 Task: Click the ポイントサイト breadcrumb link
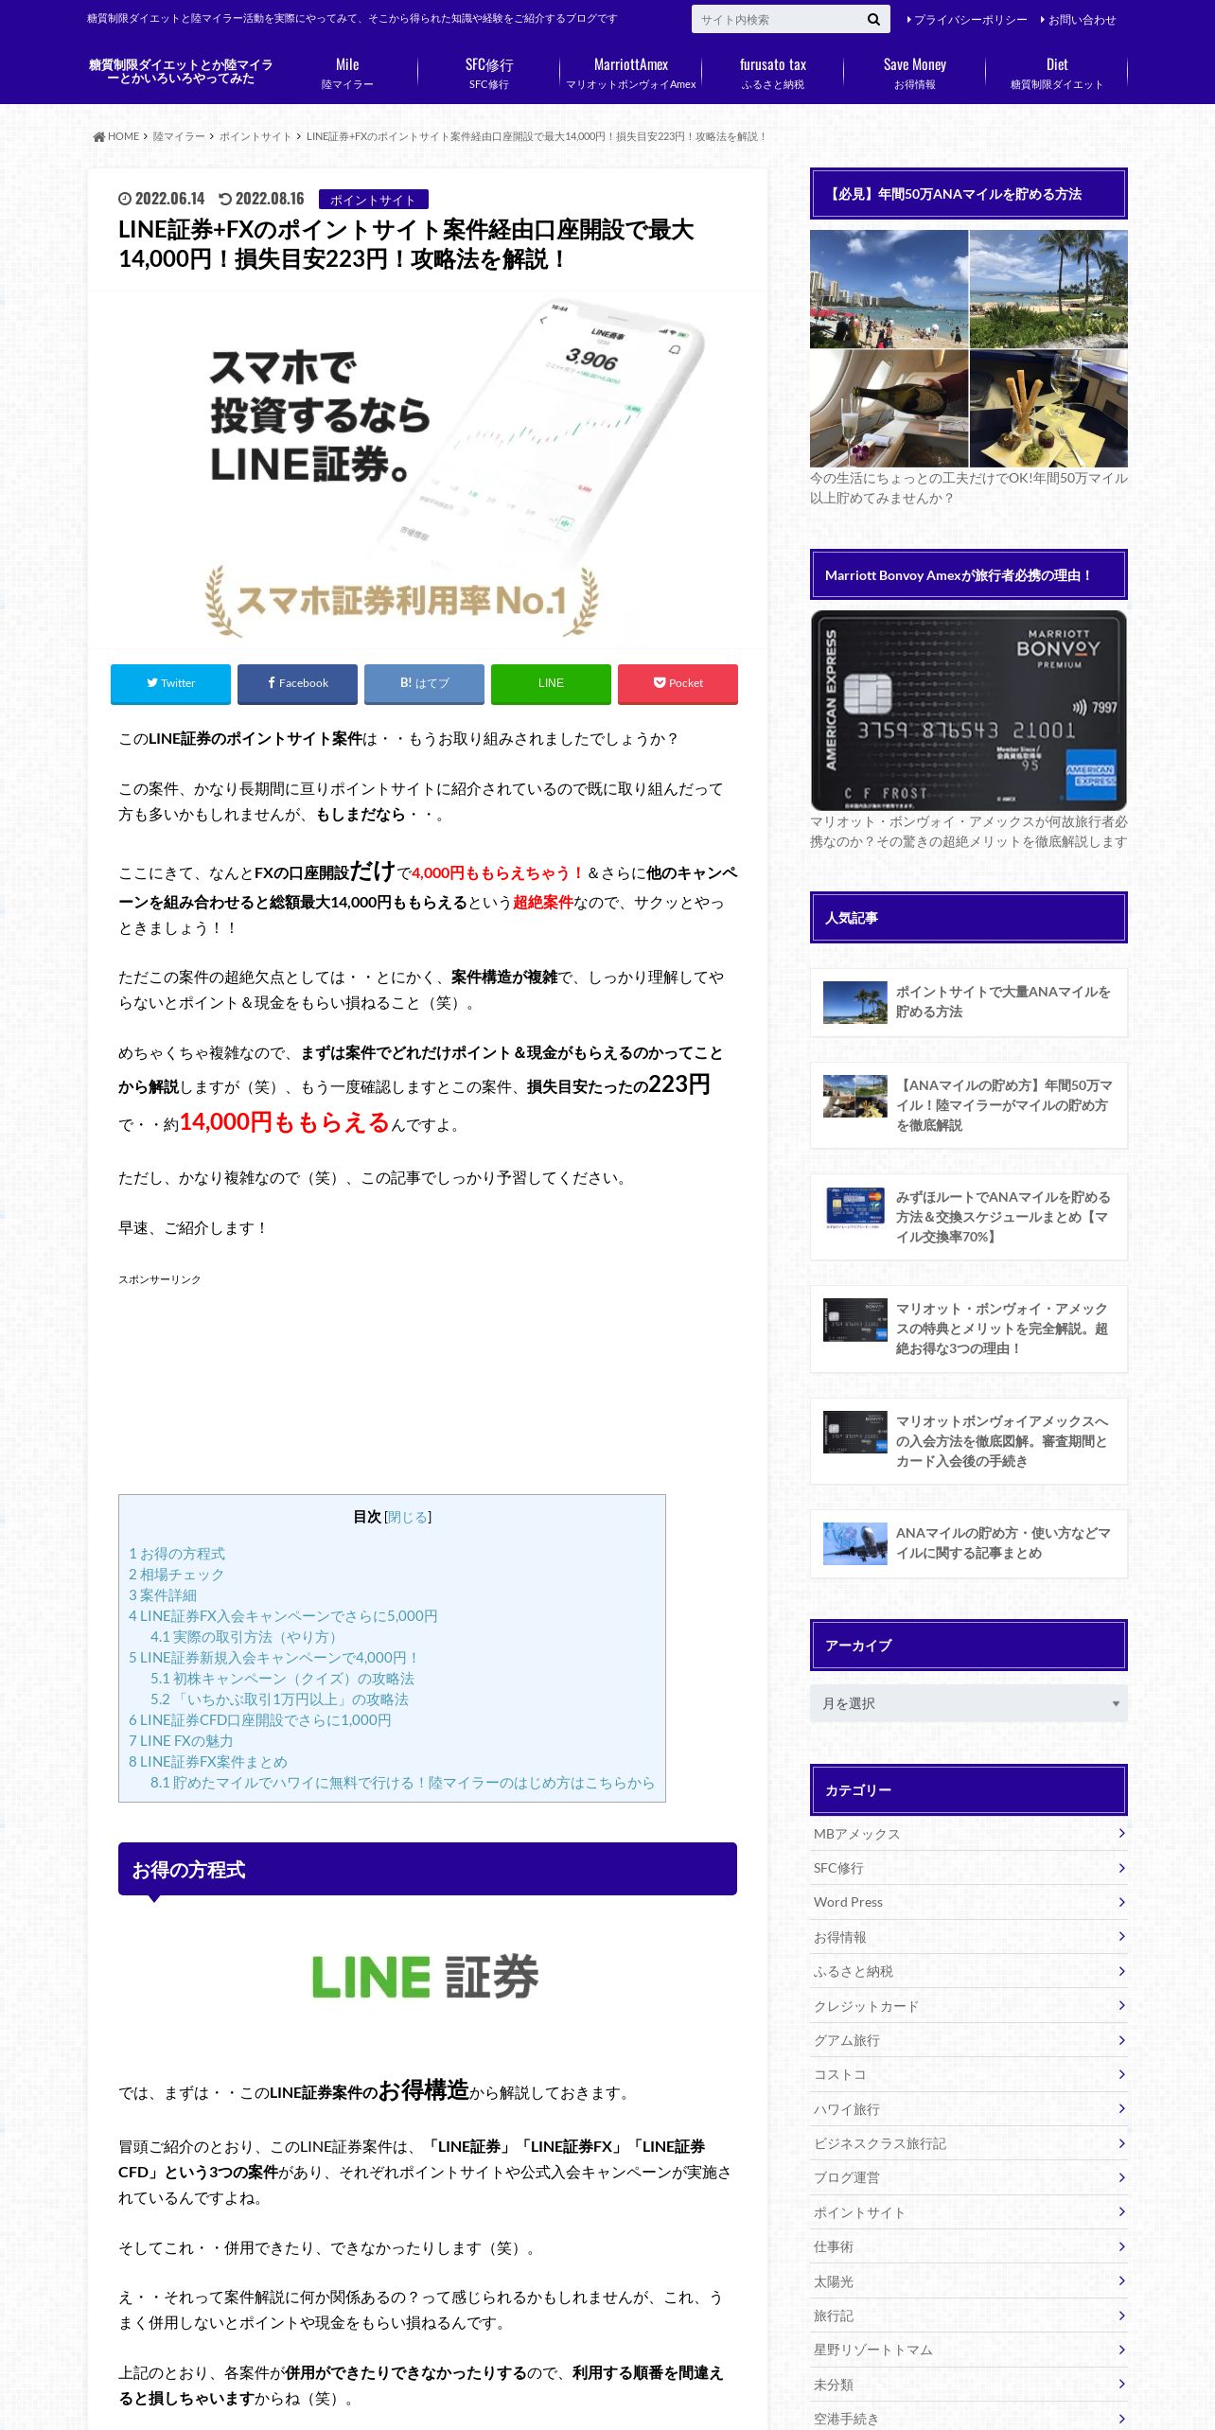pyautogui.click(x=255, y=137)
